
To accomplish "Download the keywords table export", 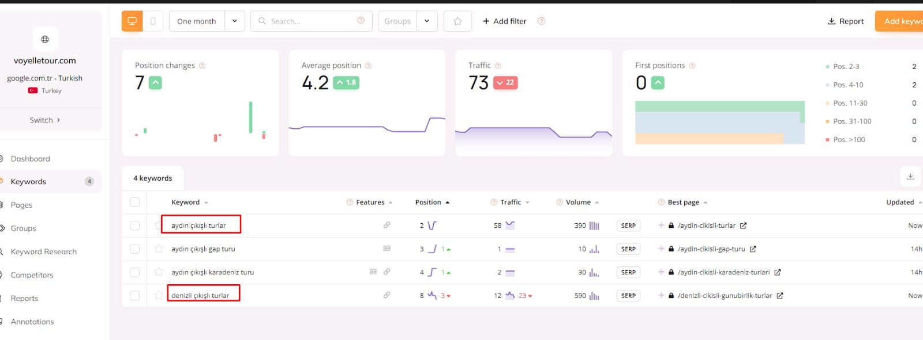I will (x=910, y=177).
